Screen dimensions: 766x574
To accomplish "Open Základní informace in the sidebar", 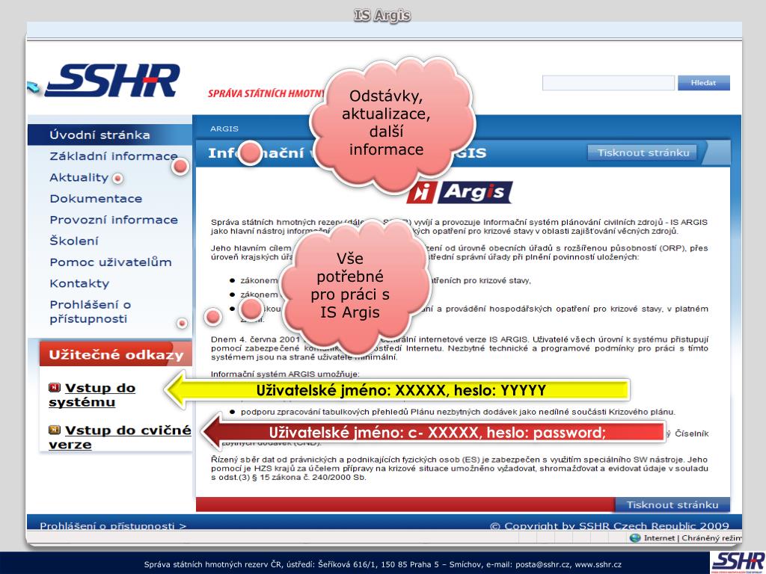I will point(114,156).
